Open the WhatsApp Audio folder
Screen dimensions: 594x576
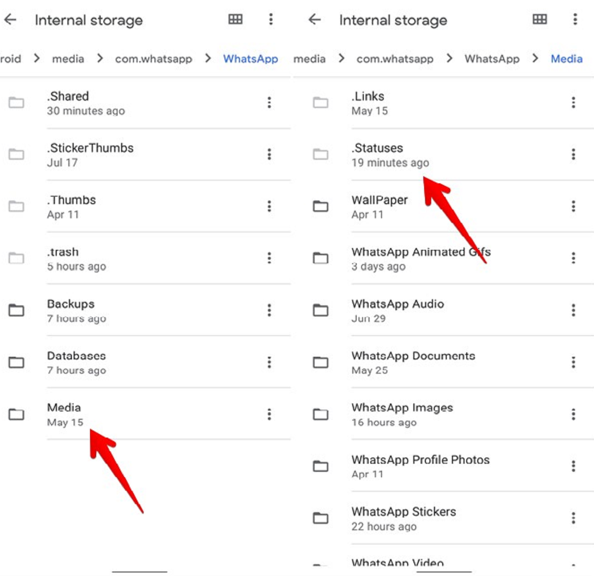click(443, 310)
